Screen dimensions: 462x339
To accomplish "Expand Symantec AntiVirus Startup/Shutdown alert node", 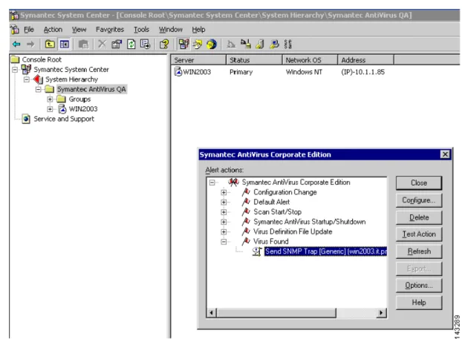I will point(224,222).
